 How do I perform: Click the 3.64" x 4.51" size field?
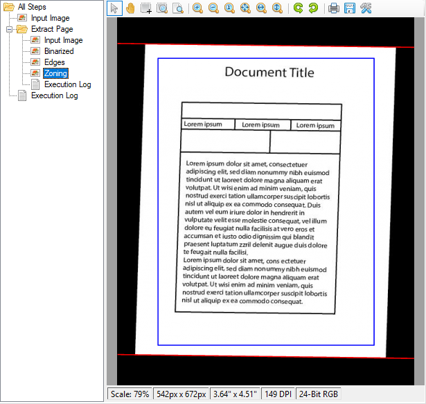point(235,394)
